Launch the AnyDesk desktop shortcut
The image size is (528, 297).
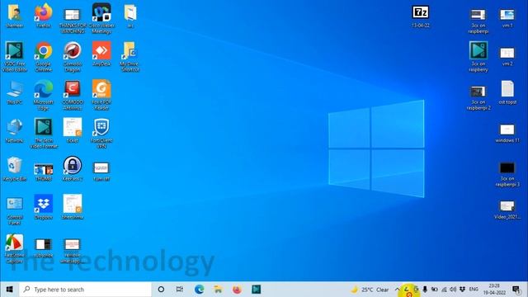pos(101,54)
